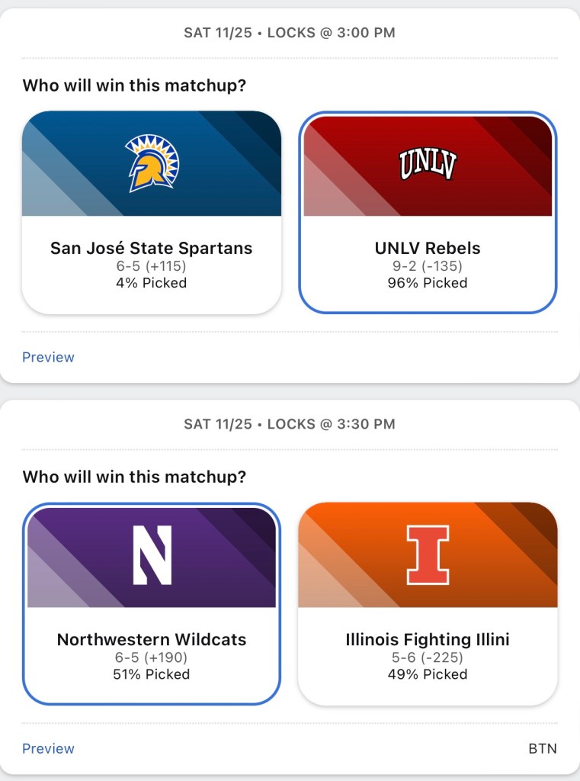This screenshot has width=580, height=781.
Task: Click the "Locks @ 3:30 PM" header
Action: [x=331, y=424]
